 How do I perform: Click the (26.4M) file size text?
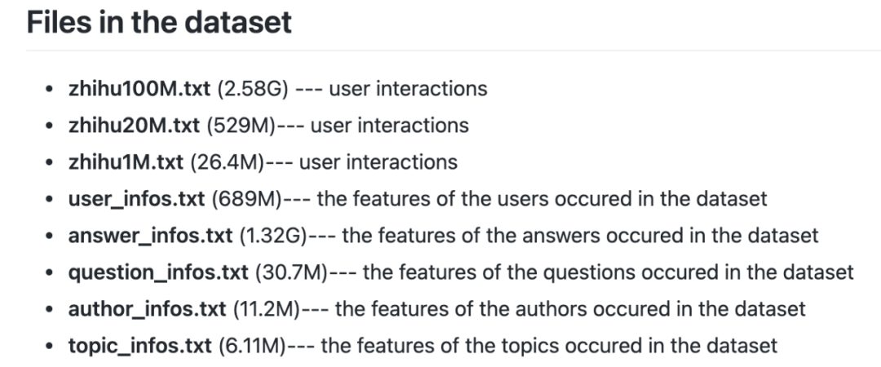click(227, 161)
